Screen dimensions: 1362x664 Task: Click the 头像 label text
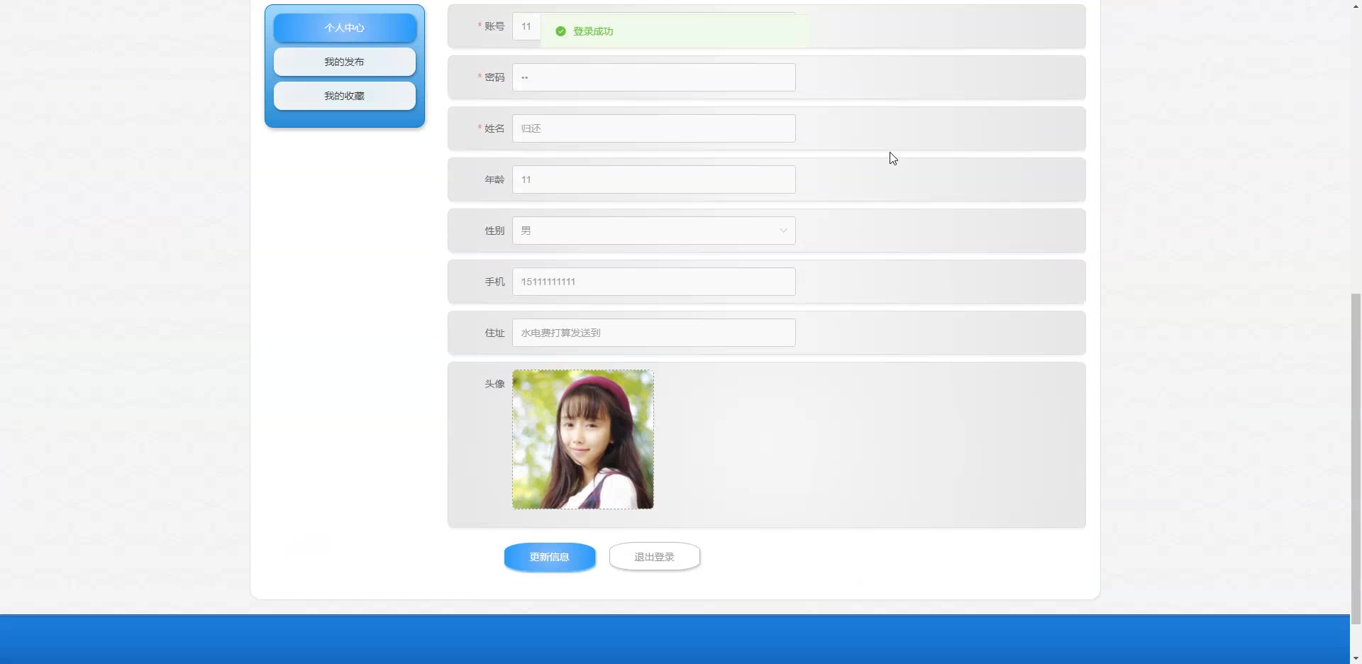494,384
